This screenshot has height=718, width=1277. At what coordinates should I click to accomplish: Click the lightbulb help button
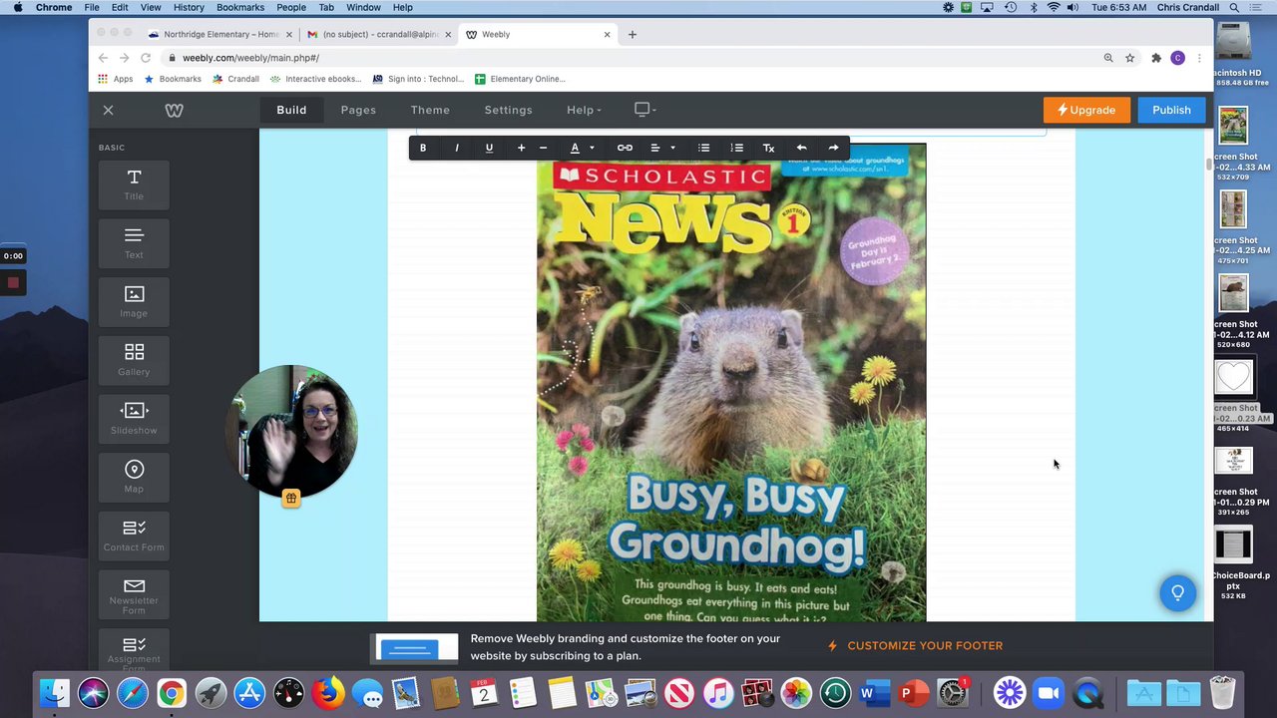[x=1177, y=593]
